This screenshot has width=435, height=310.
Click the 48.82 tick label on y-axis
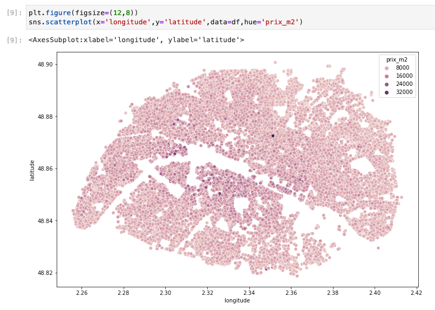45,273
